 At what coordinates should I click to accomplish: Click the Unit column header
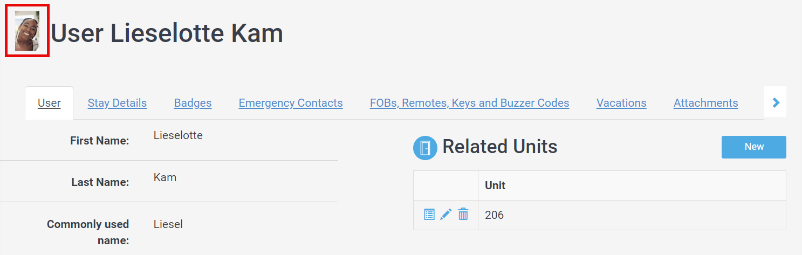tap(632, 185)
